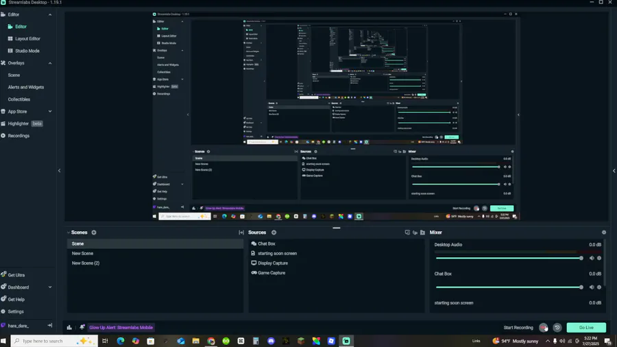Open hare_dare_ account entry

point(18,326)
